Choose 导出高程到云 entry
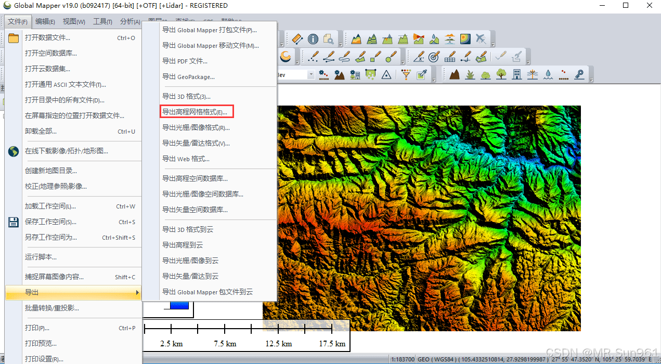 pos(183,245)
